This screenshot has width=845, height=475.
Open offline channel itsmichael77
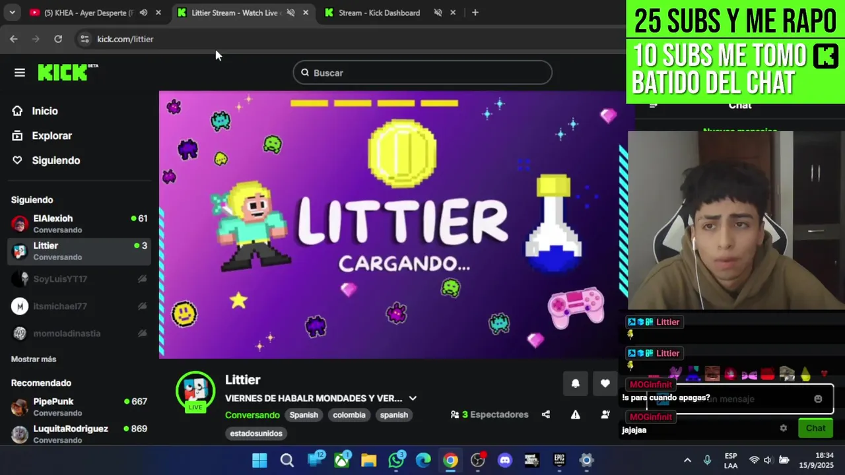click(79, 306)
